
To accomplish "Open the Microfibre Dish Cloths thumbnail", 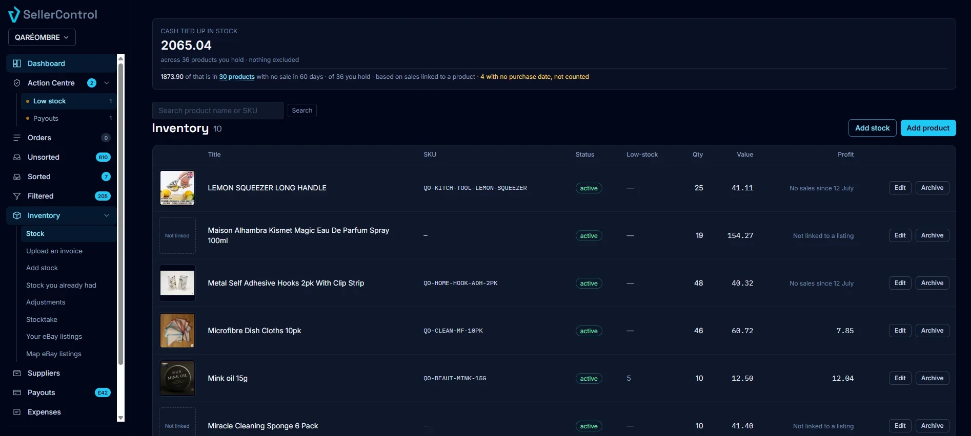I will (x=177, y=331).
